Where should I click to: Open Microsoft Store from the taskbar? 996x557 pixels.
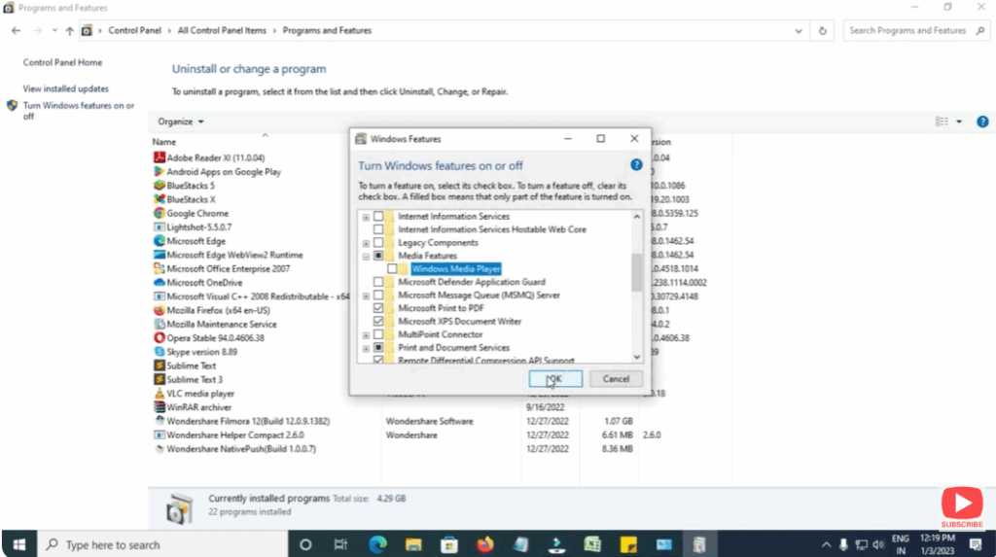coord(449,544)
